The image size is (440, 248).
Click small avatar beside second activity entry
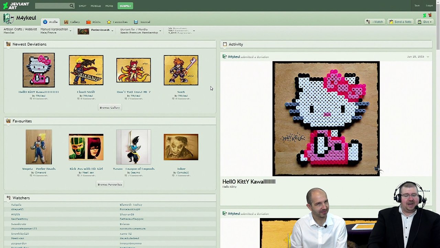[x=224, y=214]
